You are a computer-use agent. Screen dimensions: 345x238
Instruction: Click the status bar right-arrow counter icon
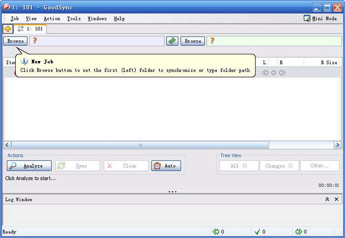click(x=299, y=232)
